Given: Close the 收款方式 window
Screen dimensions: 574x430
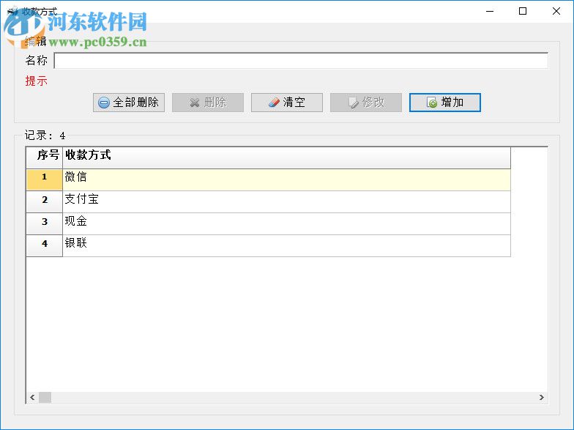Looking at the screenshot, I should click(556, 12).
